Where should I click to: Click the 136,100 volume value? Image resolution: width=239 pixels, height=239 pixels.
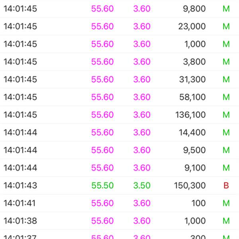pos(190,115)
